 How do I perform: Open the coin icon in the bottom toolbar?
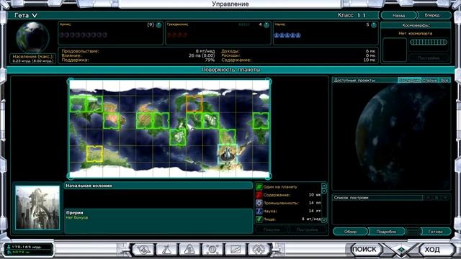[212, 250]
